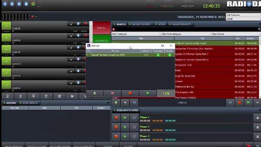The width and height of the screenshot is (261, 147).
Task: Switch to the SEARCH tab
Action: 119,24
